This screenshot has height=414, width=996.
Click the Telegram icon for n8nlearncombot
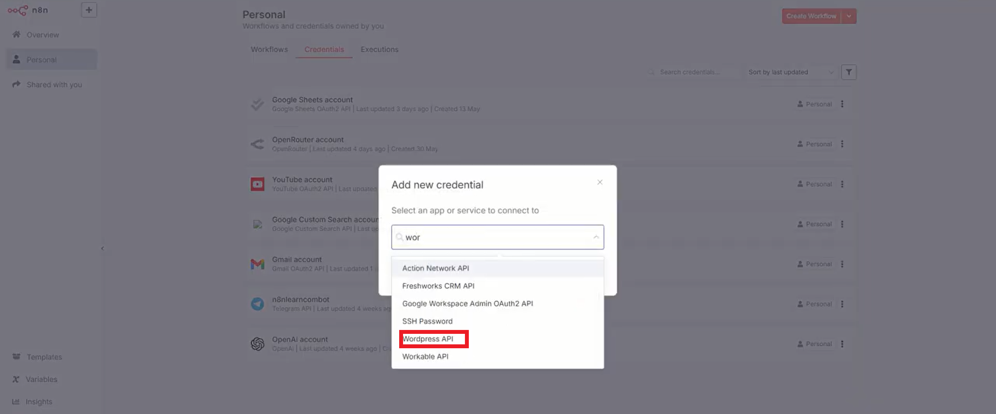point(257,304)
